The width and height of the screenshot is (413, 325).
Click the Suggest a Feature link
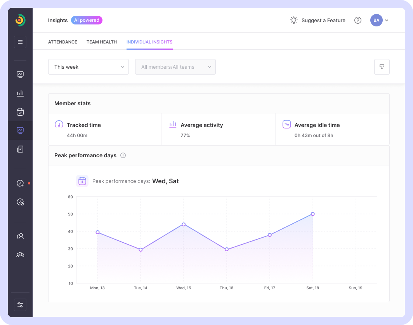318,20
